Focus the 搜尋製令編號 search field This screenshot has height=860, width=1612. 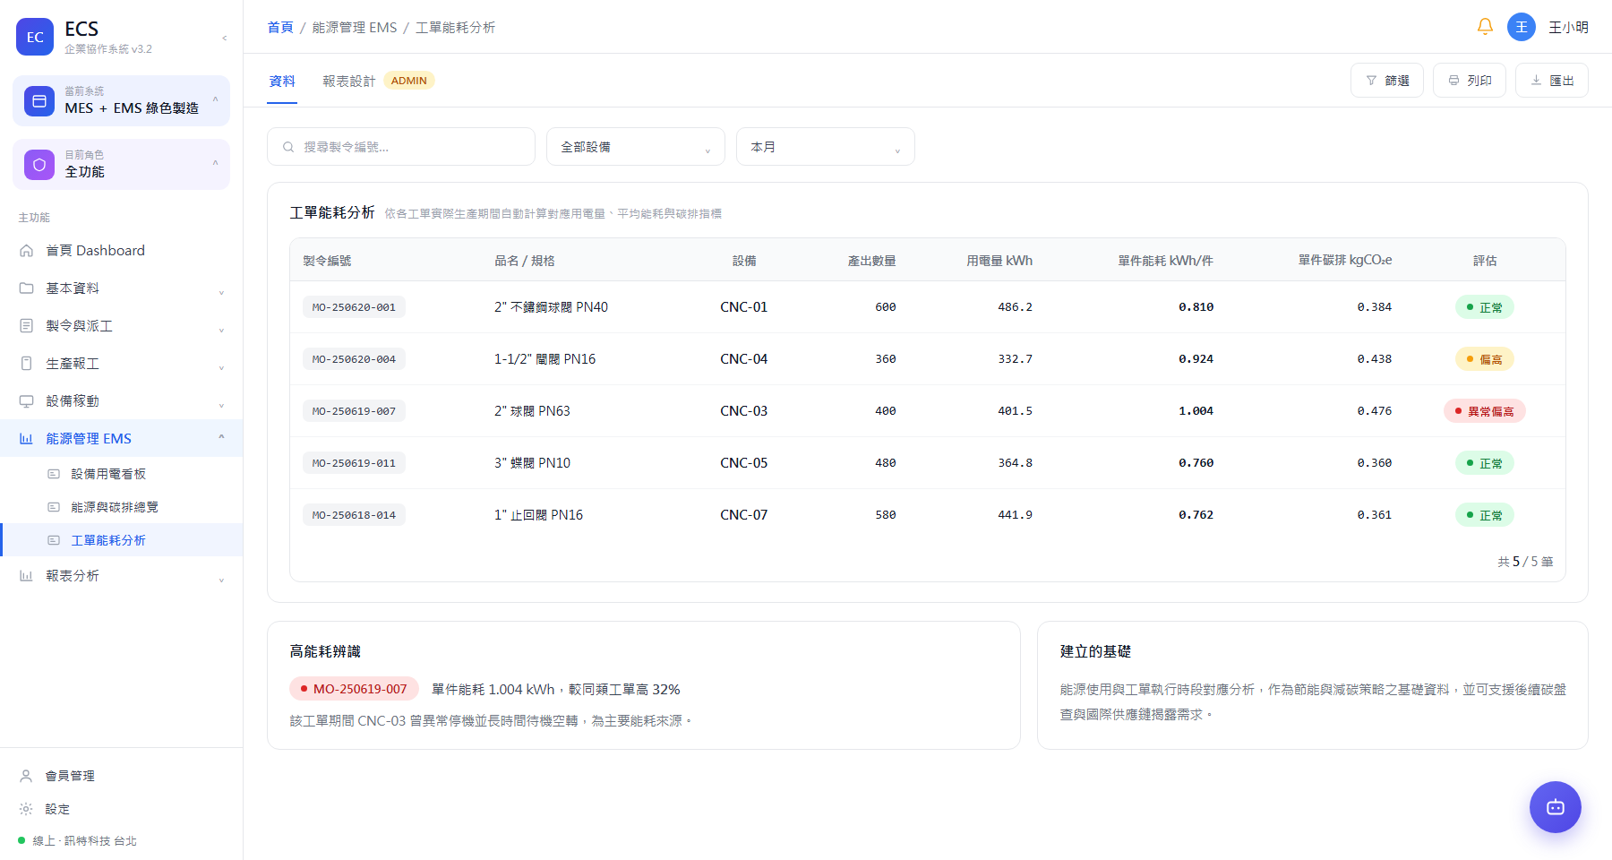coord(401,147)
